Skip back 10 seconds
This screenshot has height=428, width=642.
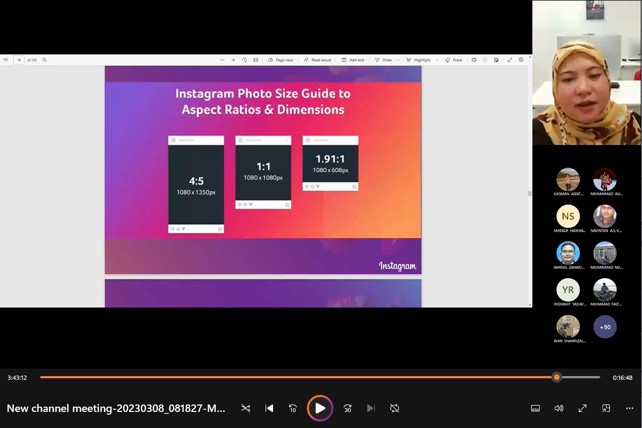293,408
